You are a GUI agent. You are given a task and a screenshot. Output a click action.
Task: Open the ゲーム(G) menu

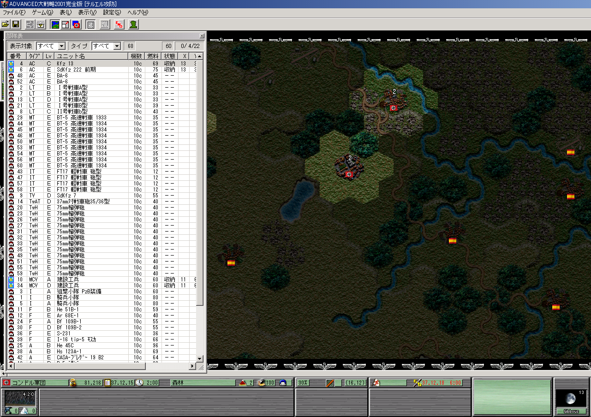(42, 12)
